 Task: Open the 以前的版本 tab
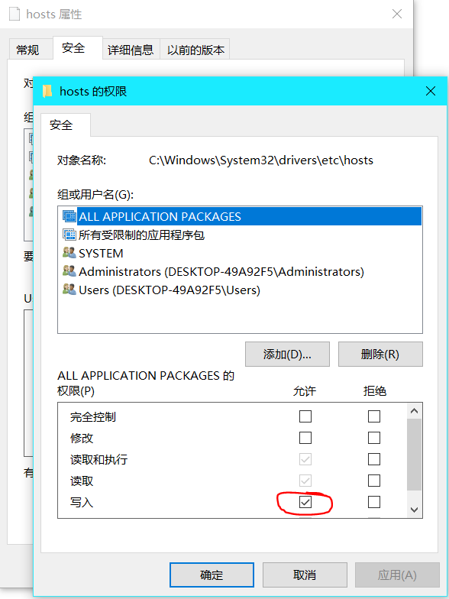tap(195, 50)
